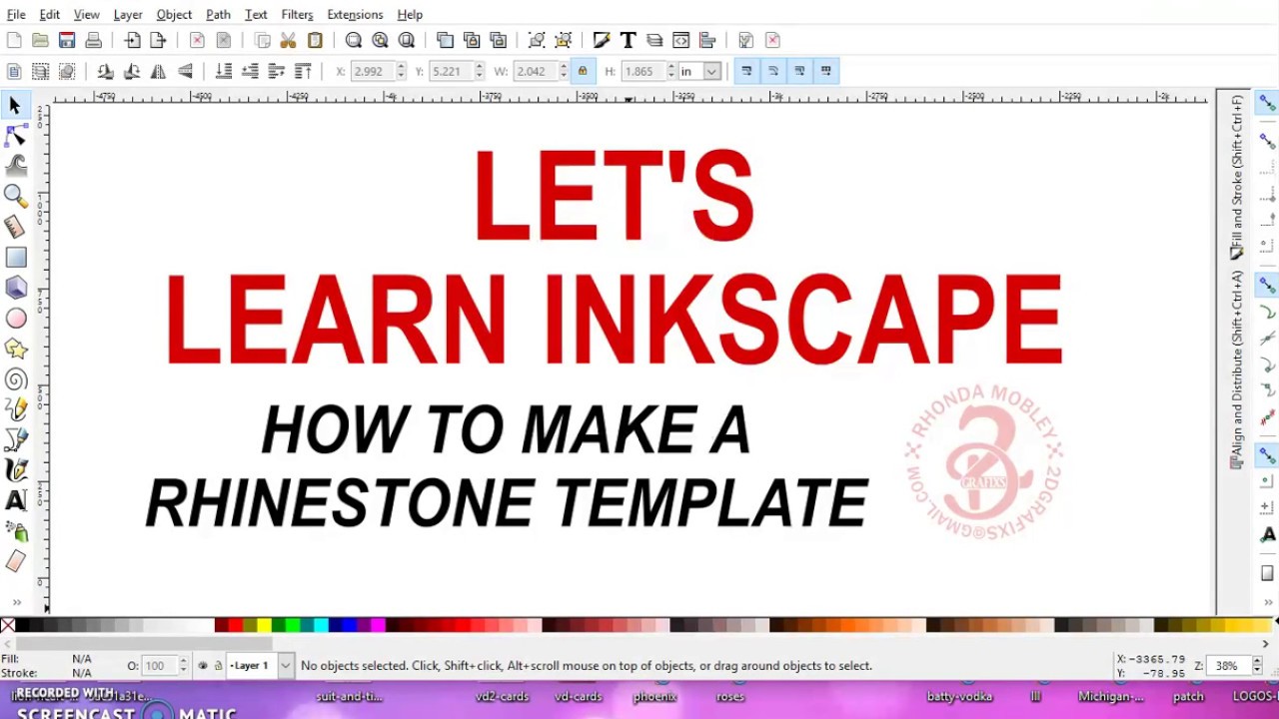
Task: Select the 3D Box tool
Action: pos(15,288)
